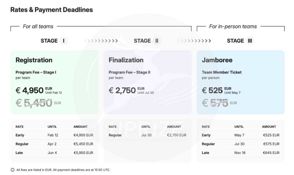This screenshot has height=175, width=294.
Task: Click the Stage III roman numeral badge
Action: (250, 41)
